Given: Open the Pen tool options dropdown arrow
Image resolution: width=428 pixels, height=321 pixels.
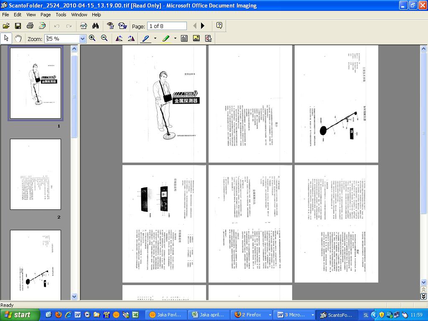Looking at the screenshot, I should click(155, 38).
